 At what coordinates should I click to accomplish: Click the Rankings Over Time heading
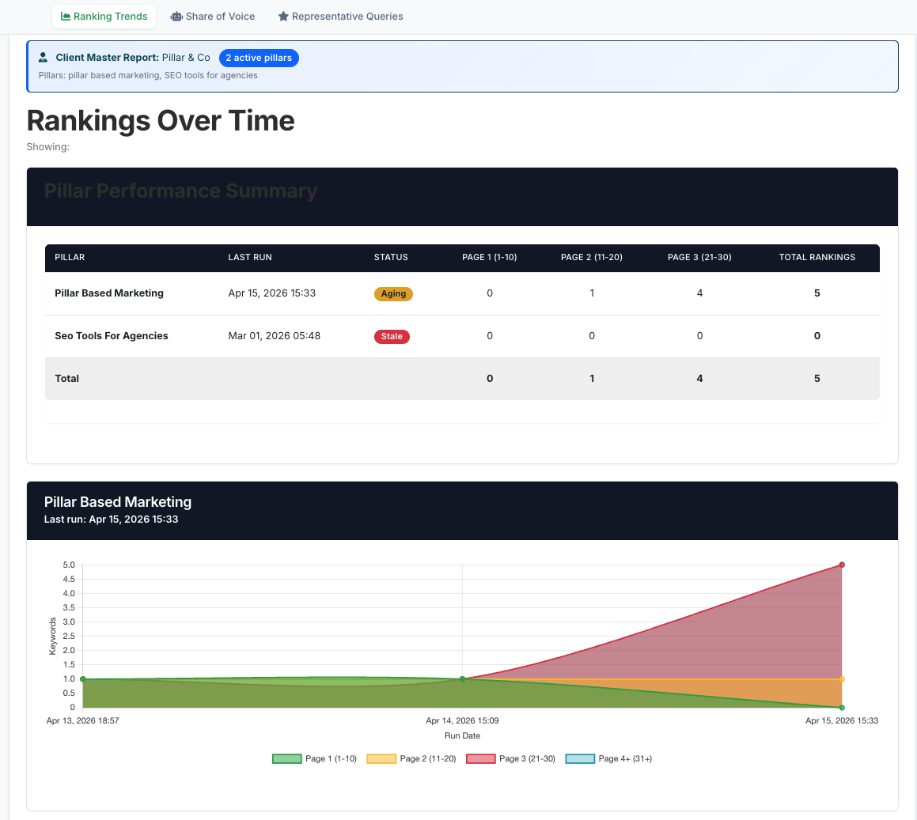pos(161,121)
